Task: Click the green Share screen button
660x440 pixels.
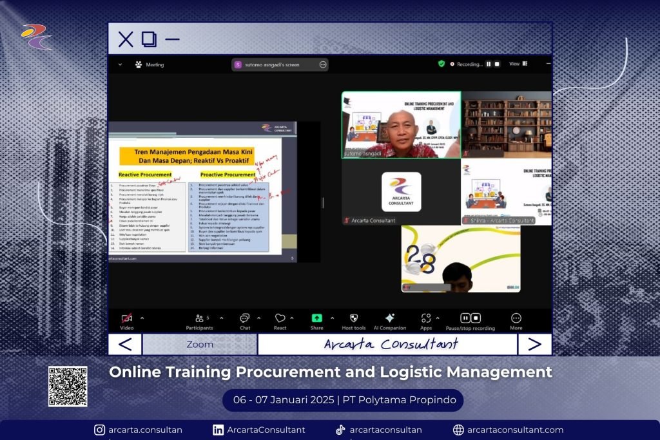Action: (x=316, y=318)
